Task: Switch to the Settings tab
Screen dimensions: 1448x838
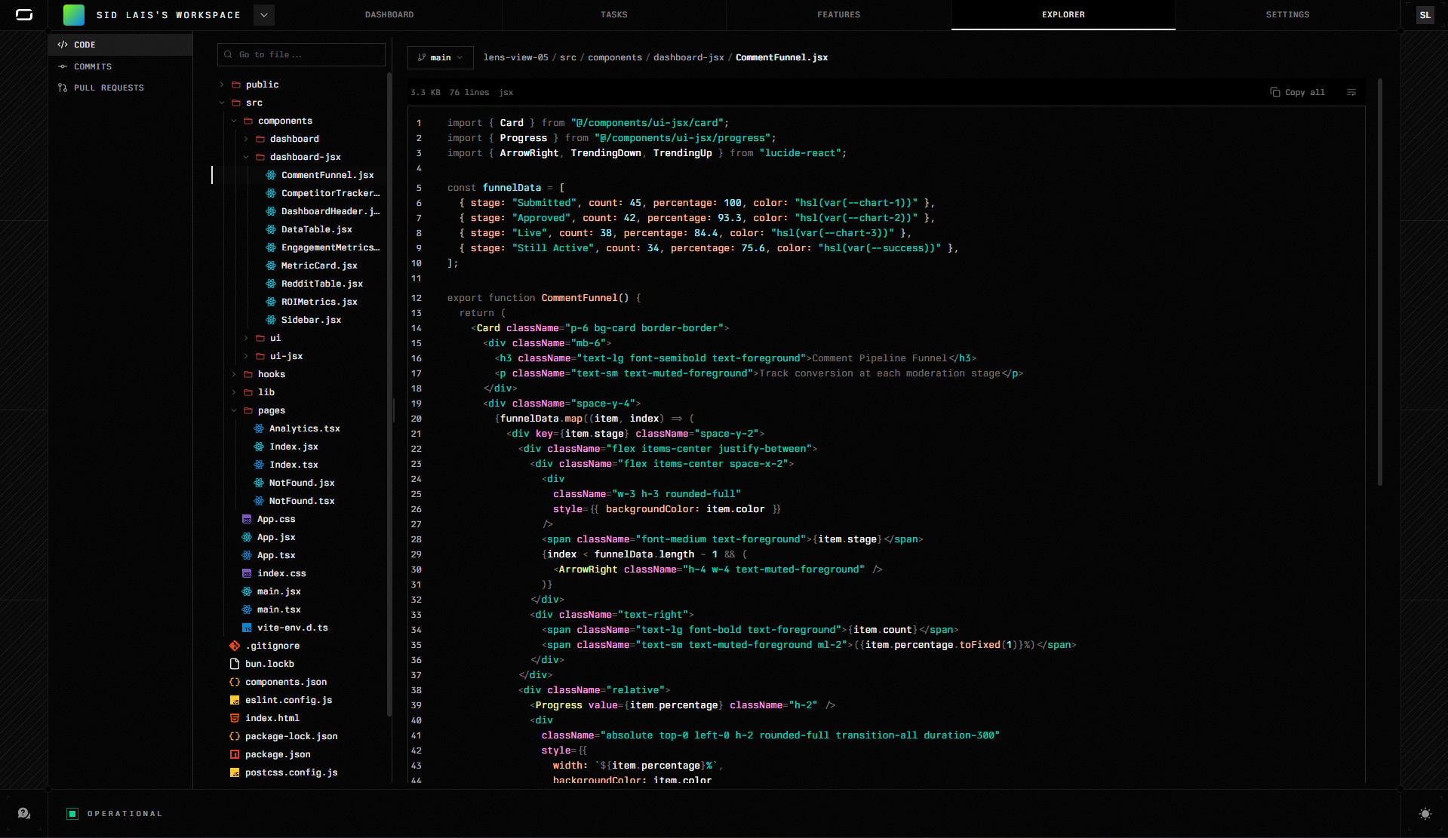Action: pyautogui.click(x=1287, y=14)
